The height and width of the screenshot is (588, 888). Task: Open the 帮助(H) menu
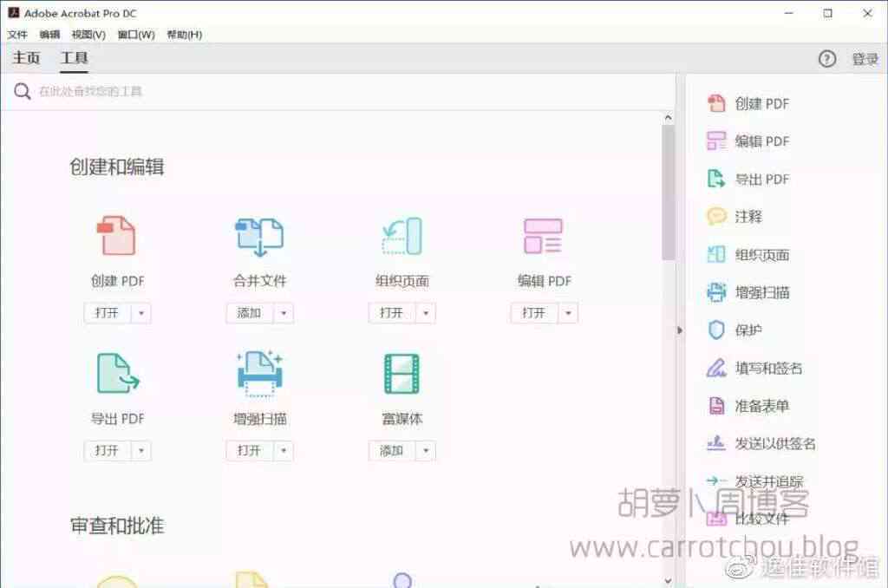point(184,35)
